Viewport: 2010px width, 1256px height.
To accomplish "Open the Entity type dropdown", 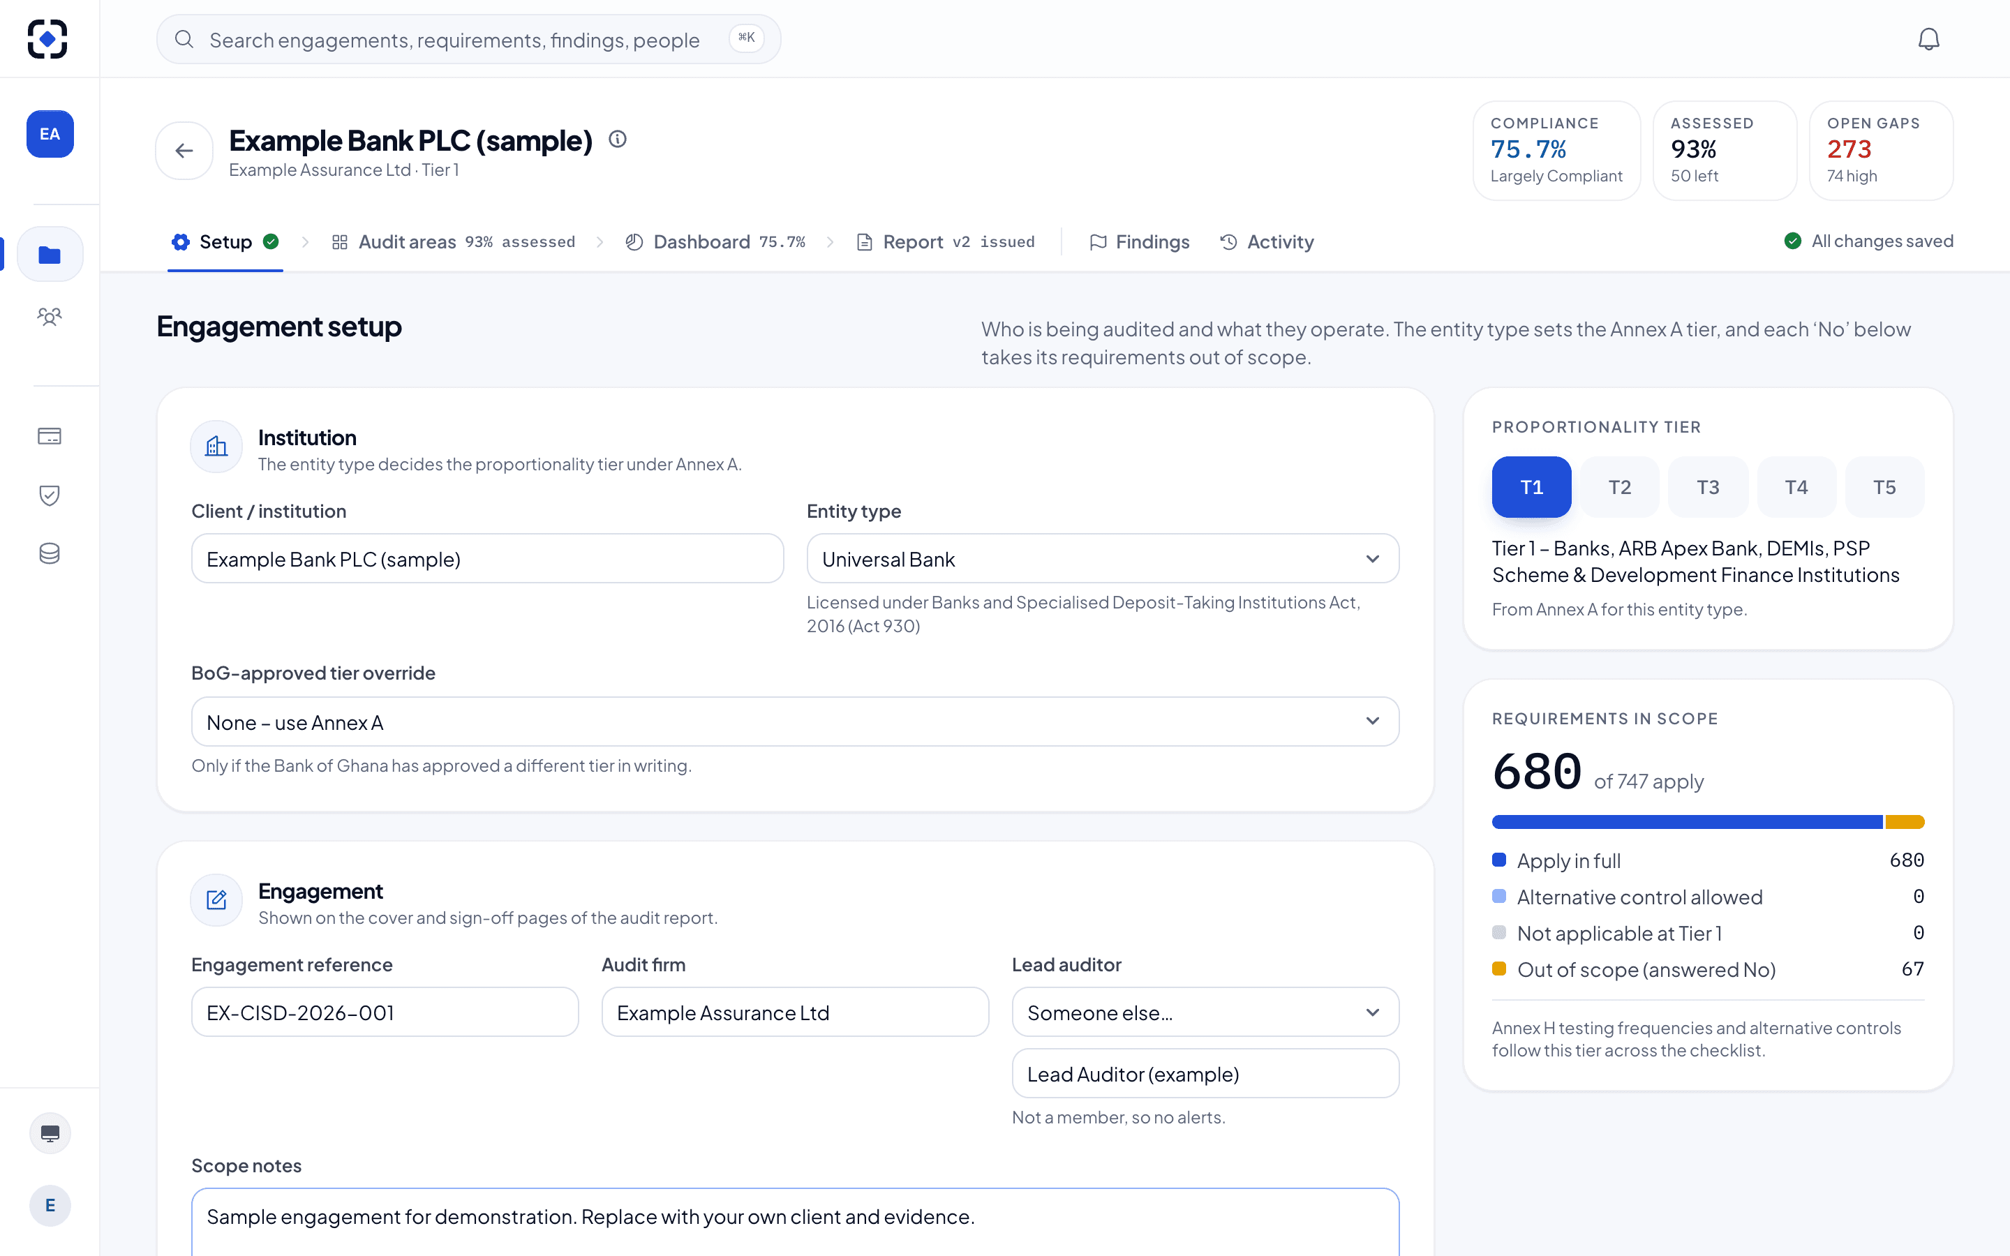I will (1103, 558).
